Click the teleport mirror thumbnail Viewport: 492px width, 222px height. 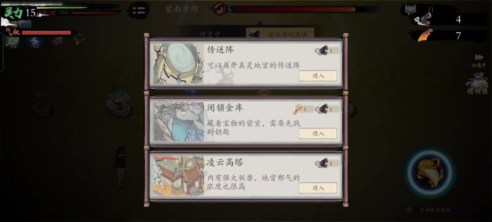(178, 64)
